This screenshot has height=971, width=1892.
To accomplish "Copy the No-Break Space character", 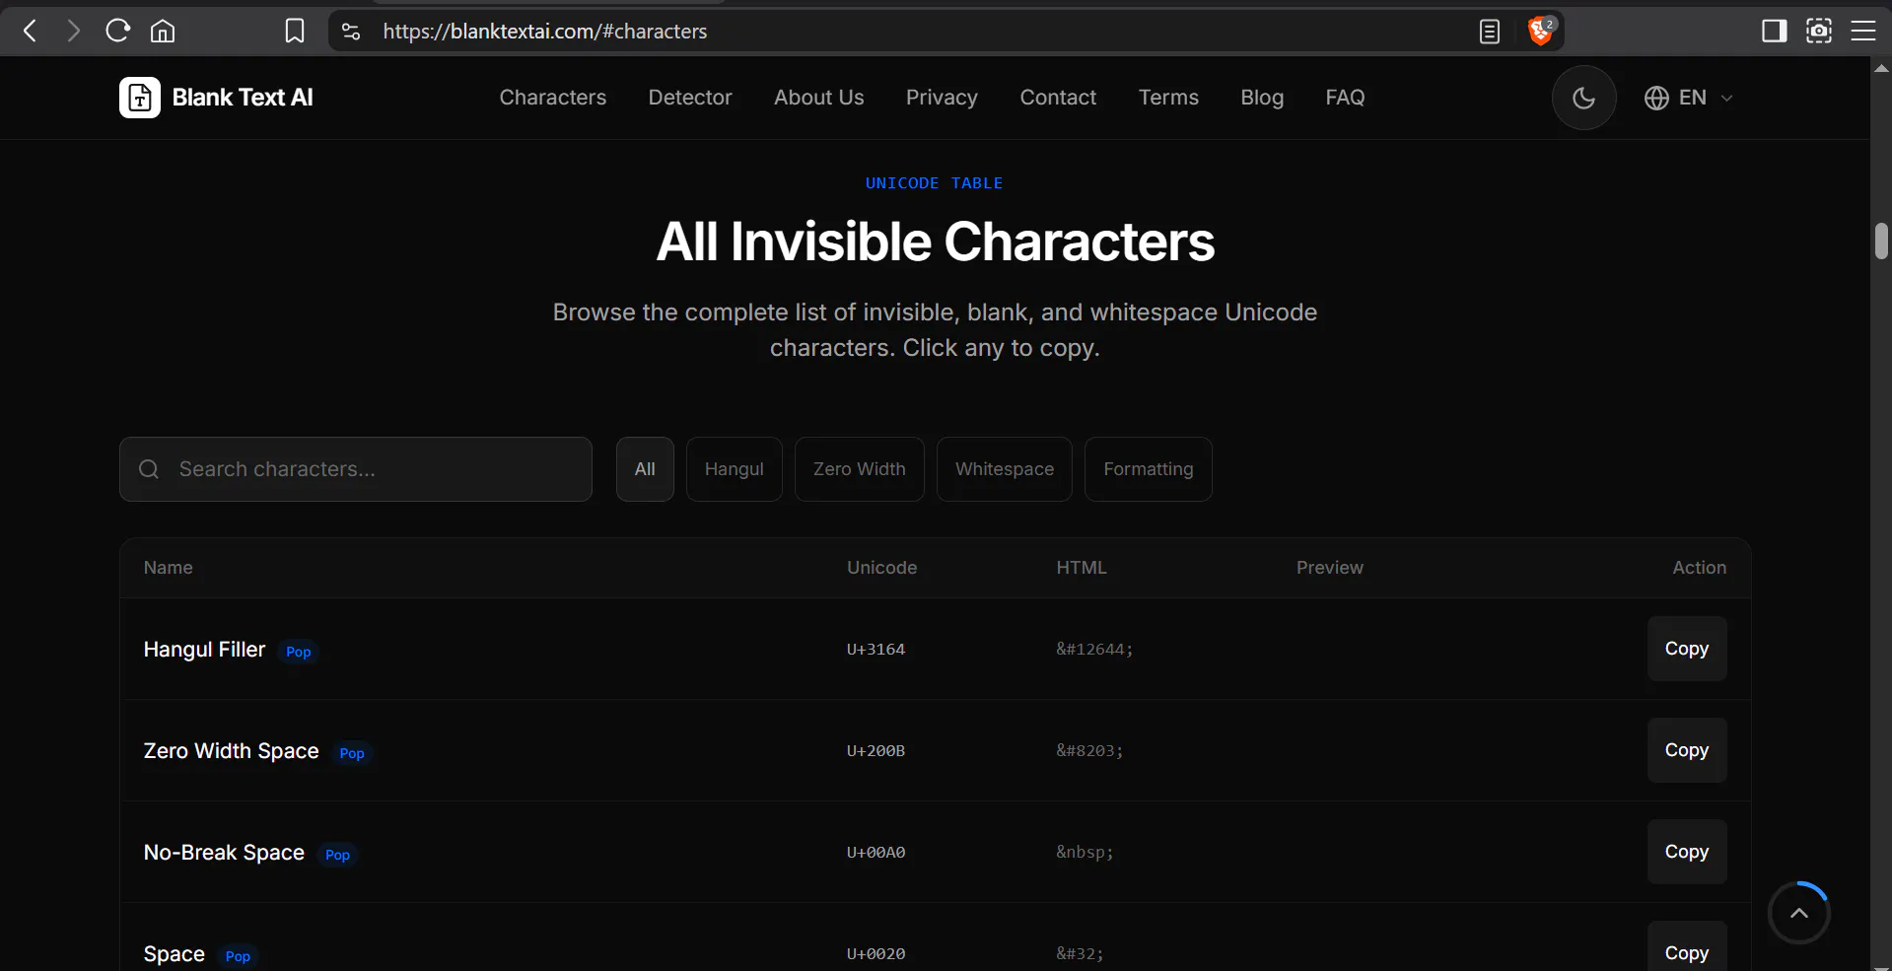I will 1687,852.
